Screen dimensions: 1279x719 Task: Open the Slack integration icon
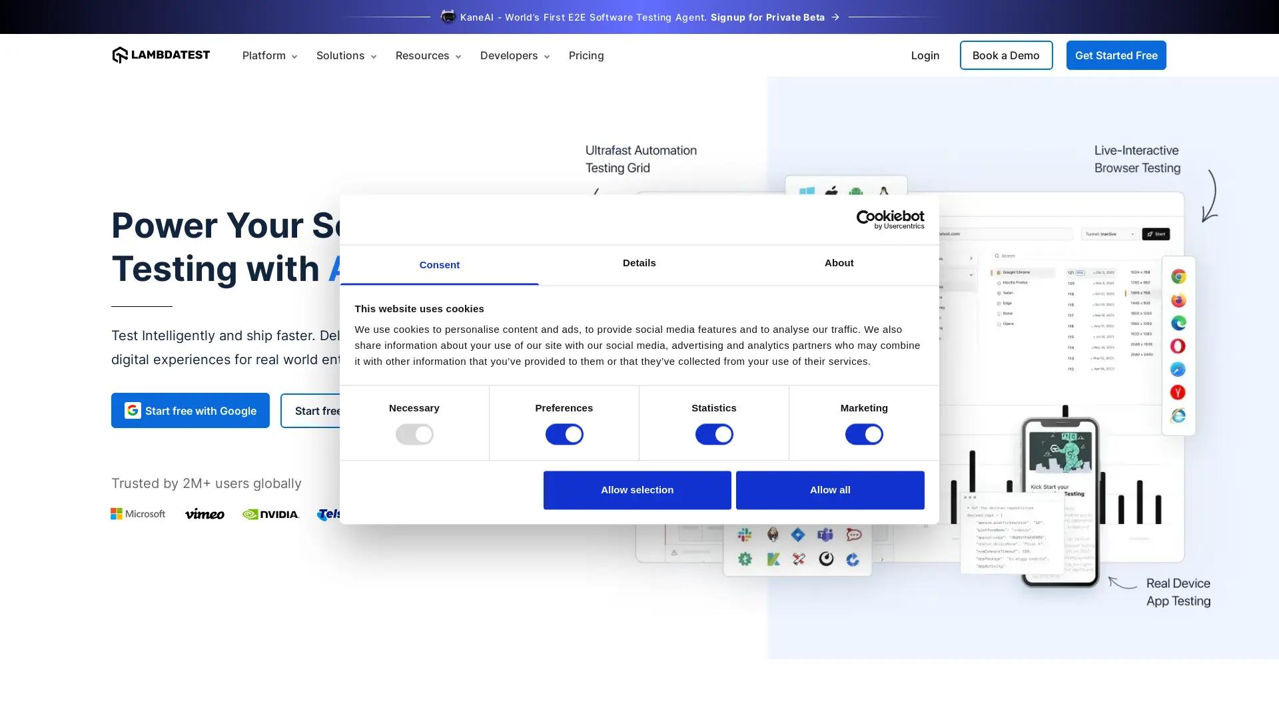(x=744, y=535)
